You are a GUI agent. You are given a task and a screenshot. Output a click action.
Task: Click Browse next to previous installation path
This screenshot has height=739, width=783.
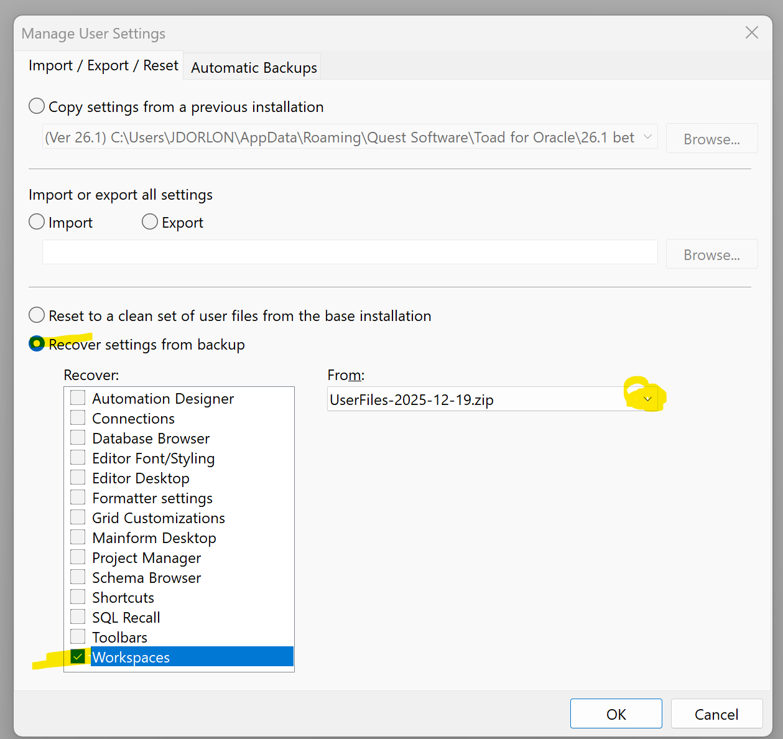pos(711,139)
